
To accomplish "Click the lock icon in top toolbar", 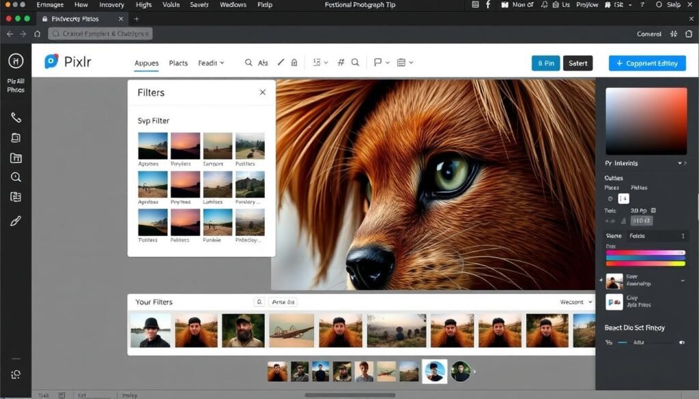I will [x=294, y=63].
